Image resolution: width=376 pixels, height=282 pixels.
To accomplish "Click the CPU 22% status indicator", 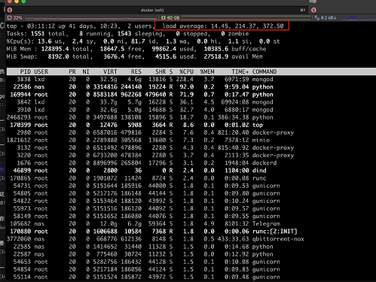I will click(x=15, y=18).
